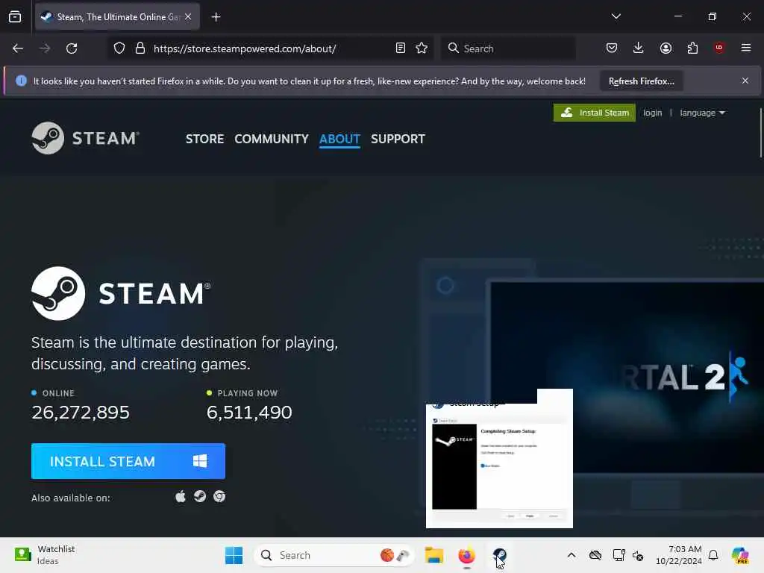Image resolution: width=764 pixels, height=573 pixels.
Task: Open File Explorer from taskbar
Action: pos(433,555)
